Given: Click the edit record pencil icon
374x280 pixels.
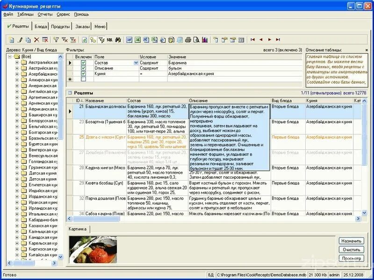Looking at the screenshot, I should [20, 40].
